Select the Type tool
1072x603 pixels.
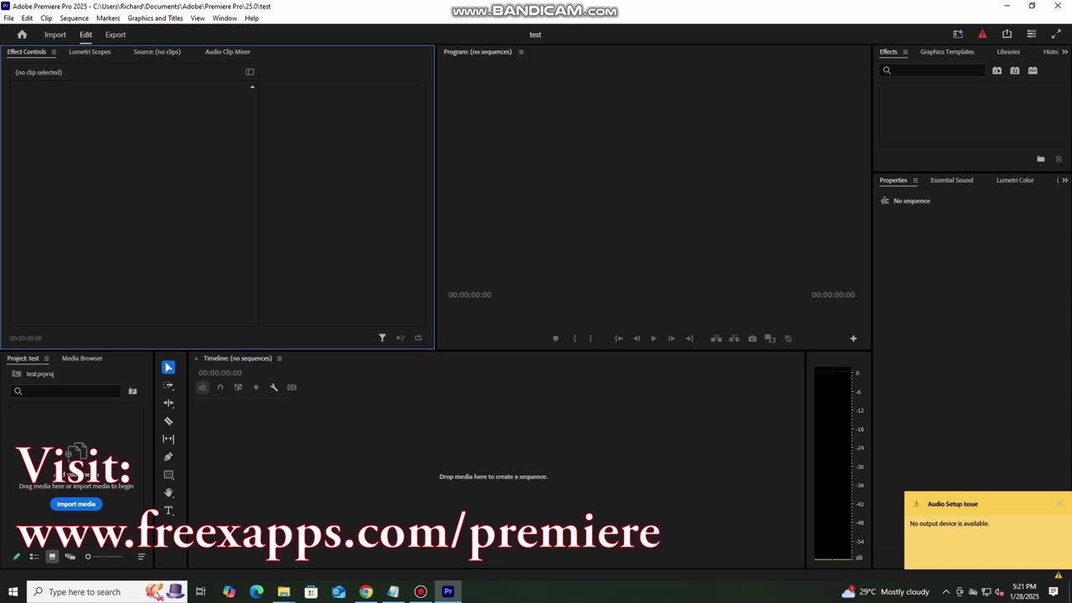point(168,510)
